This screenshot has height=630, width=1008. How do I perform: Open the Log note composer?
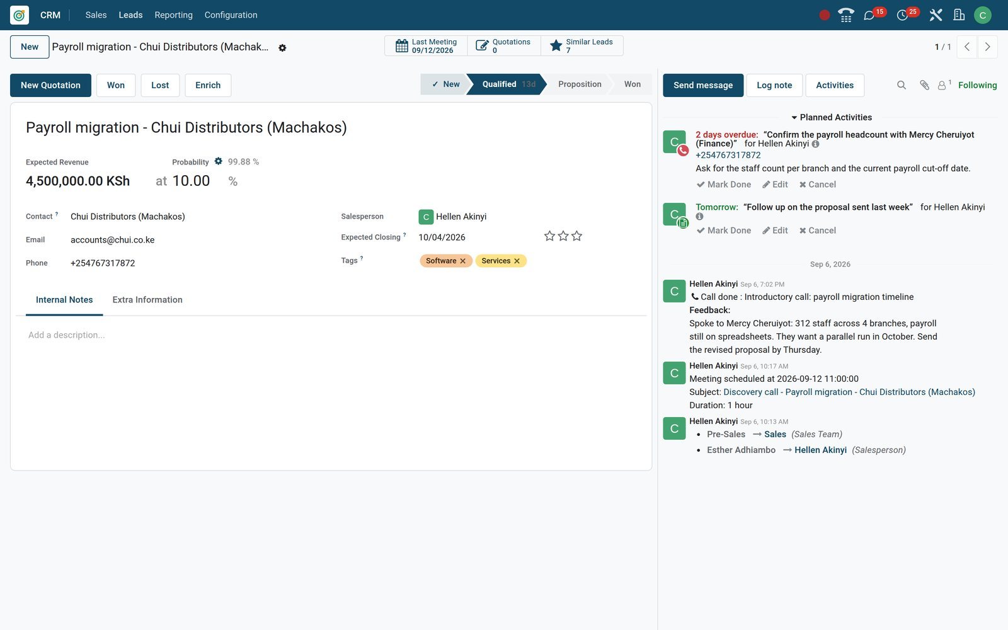(774, 85)
